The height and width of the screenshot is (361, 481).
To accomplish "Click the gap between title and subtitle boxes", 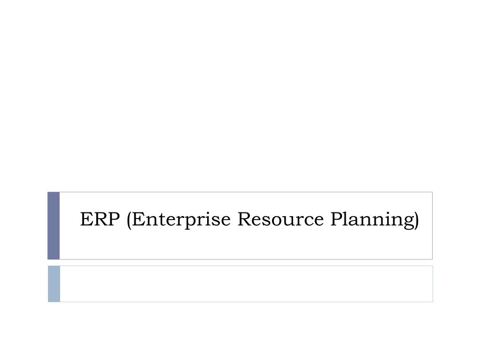I will coord(240,263).
